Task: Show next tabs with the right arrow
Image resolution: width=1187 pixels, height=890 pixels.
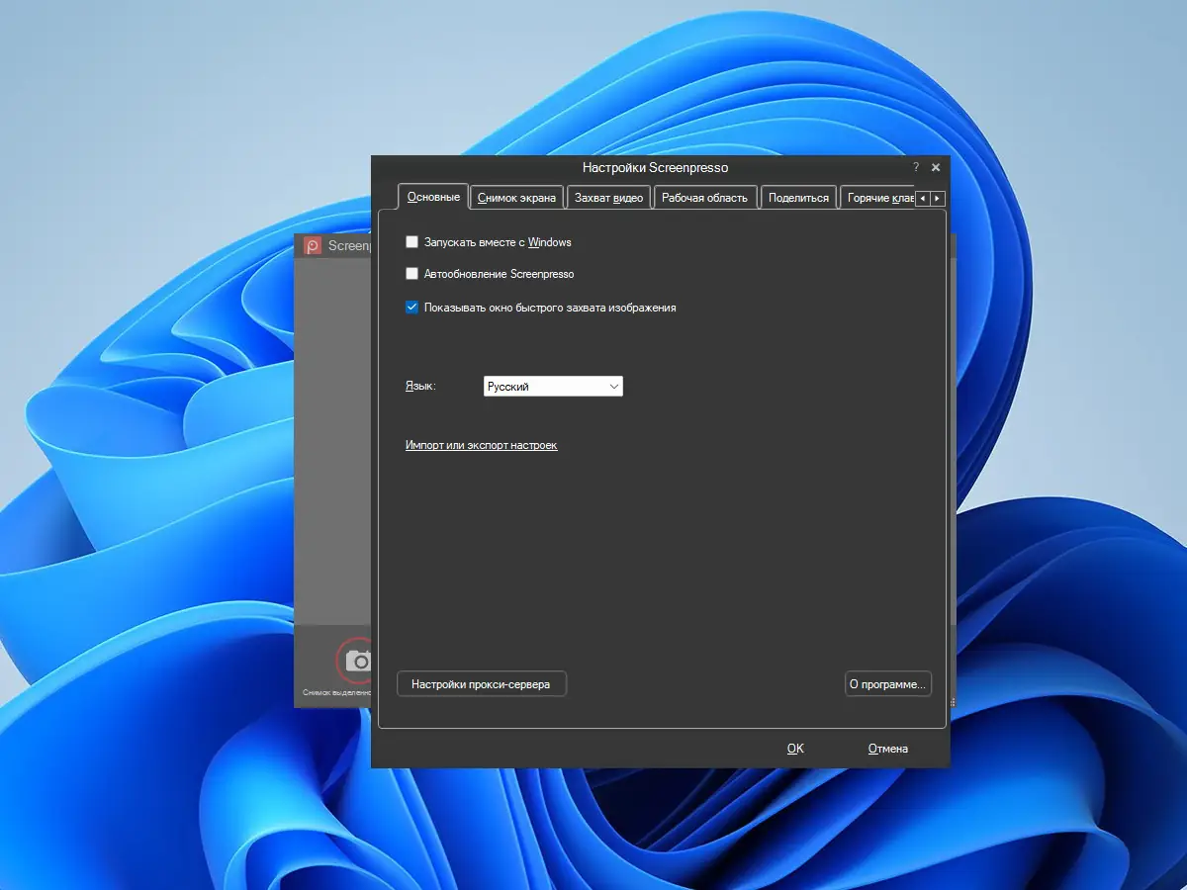Action: pos(938,199)
